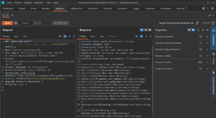Open the command terminal icon in the top bar
Viewport: 216px width, 118px height.
[x=208, y=8]
